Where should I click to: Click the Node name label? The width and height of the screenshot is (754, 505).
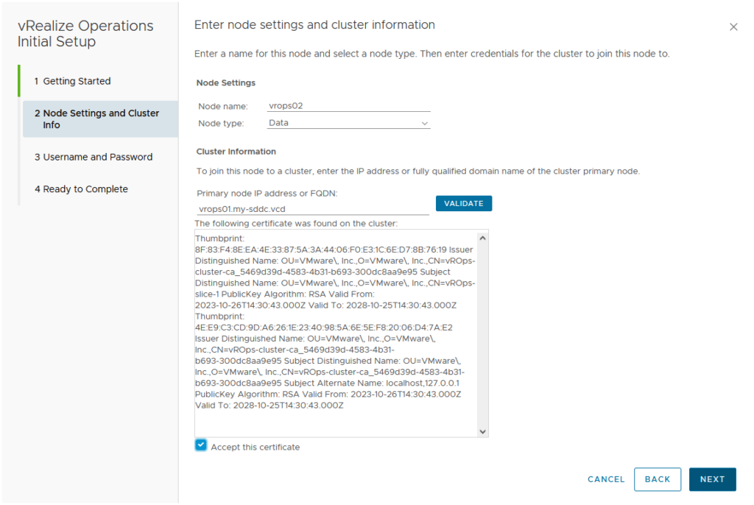pyautogui.click(x=223, y=106)
